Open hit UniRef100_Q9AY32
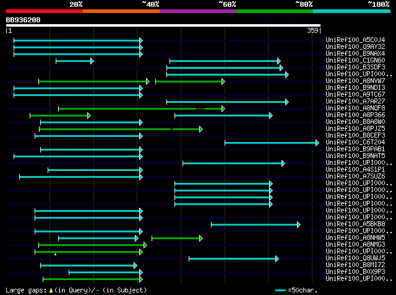396x295 pixels. click(x=355, y=46)
